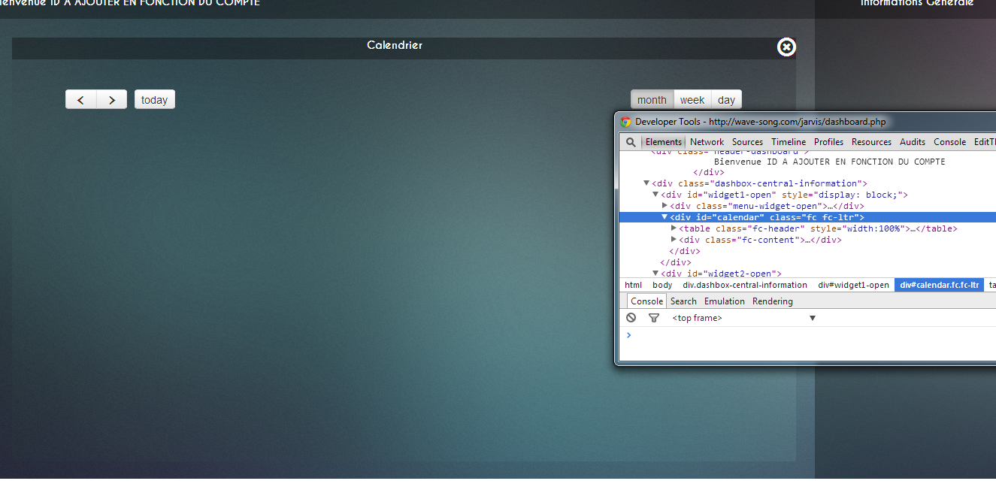Open the console filter funnel icon
Viewport: 996px width, 490px height.
click(654, 318)
